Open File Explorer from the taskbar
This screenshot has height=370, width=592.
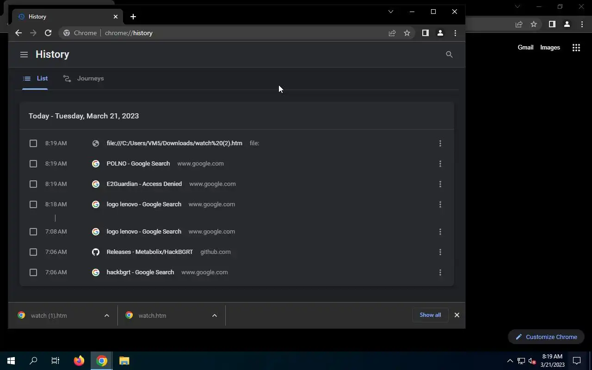[x=124, y=361]
